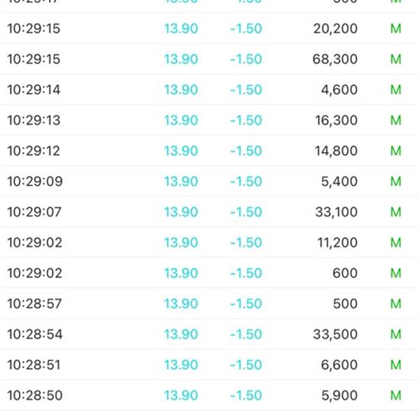Click the 11,200 volume entry
Image resolution: width=419 pixels, height=419 pixels.
[x=337, y=242]
